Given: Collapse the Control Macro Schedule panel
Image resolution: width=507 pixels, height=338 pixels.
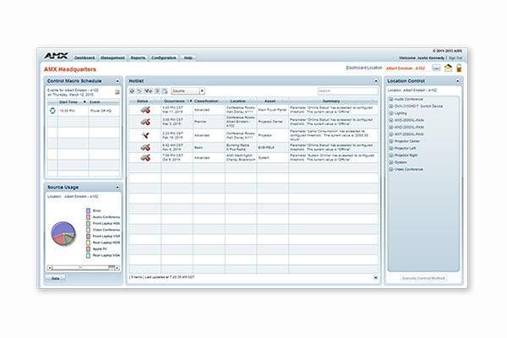Looking at the screenshot, I should coord(117,81).
